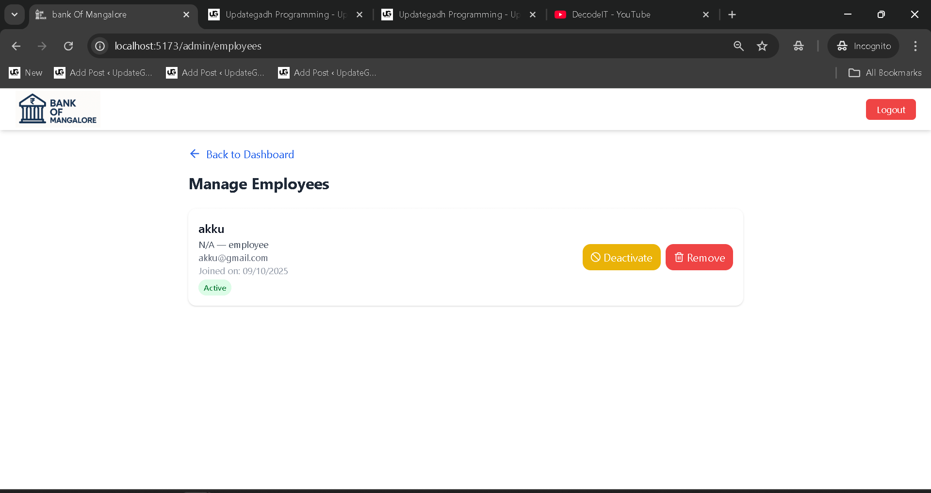Reload the page
Image resolution: width=931 pixels, height=493 pixels.
(68, 46)
